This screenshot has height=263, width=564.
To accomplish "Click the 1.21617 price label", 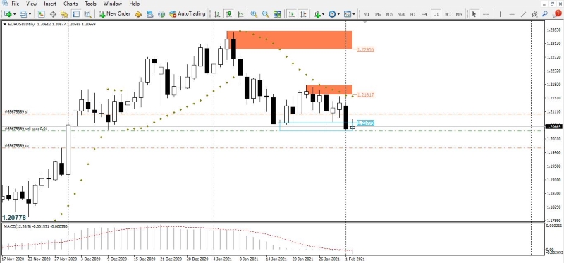I will [365, 95].
